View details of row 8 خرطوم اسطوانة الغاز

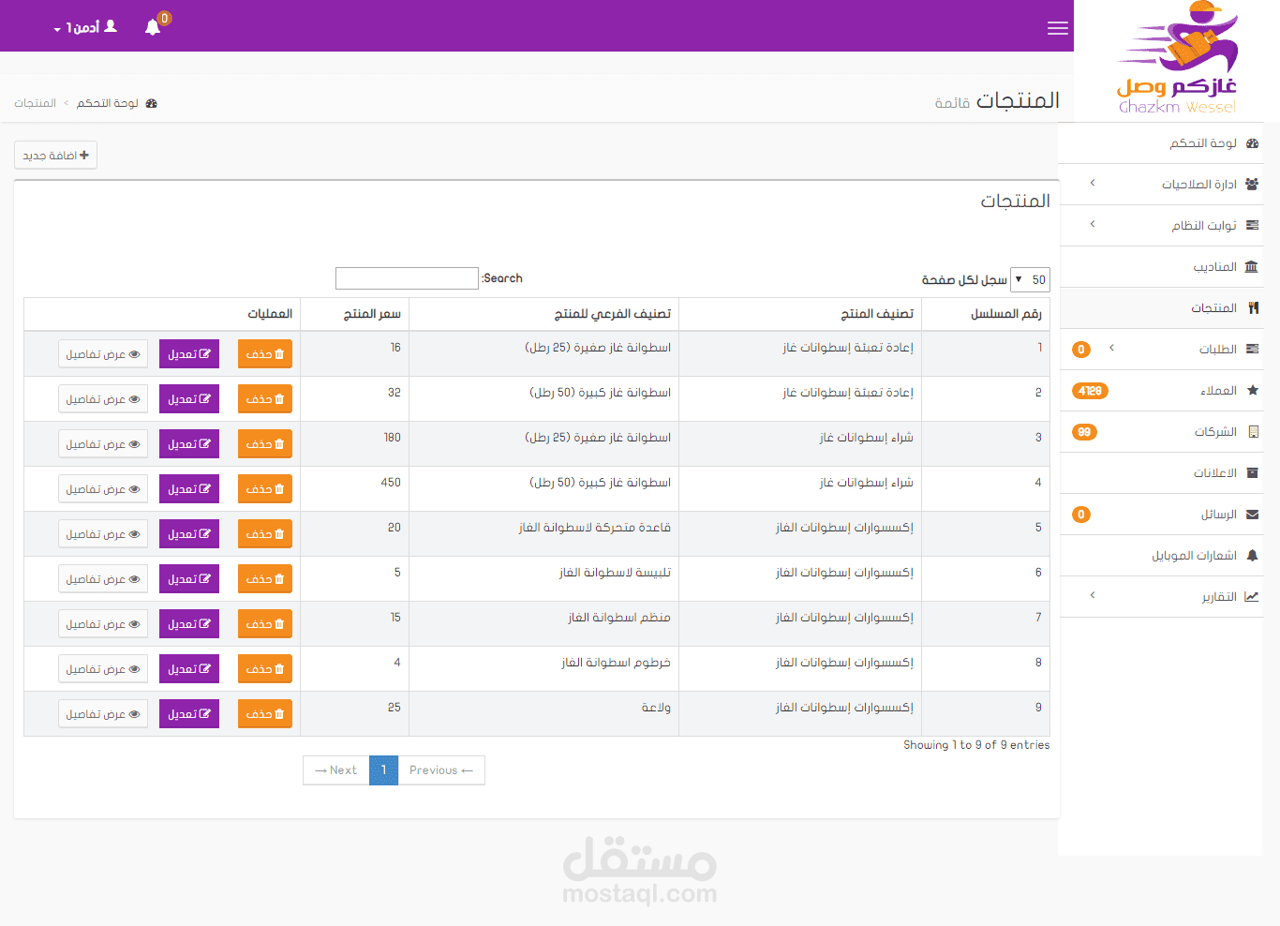(x=103, y=669)
